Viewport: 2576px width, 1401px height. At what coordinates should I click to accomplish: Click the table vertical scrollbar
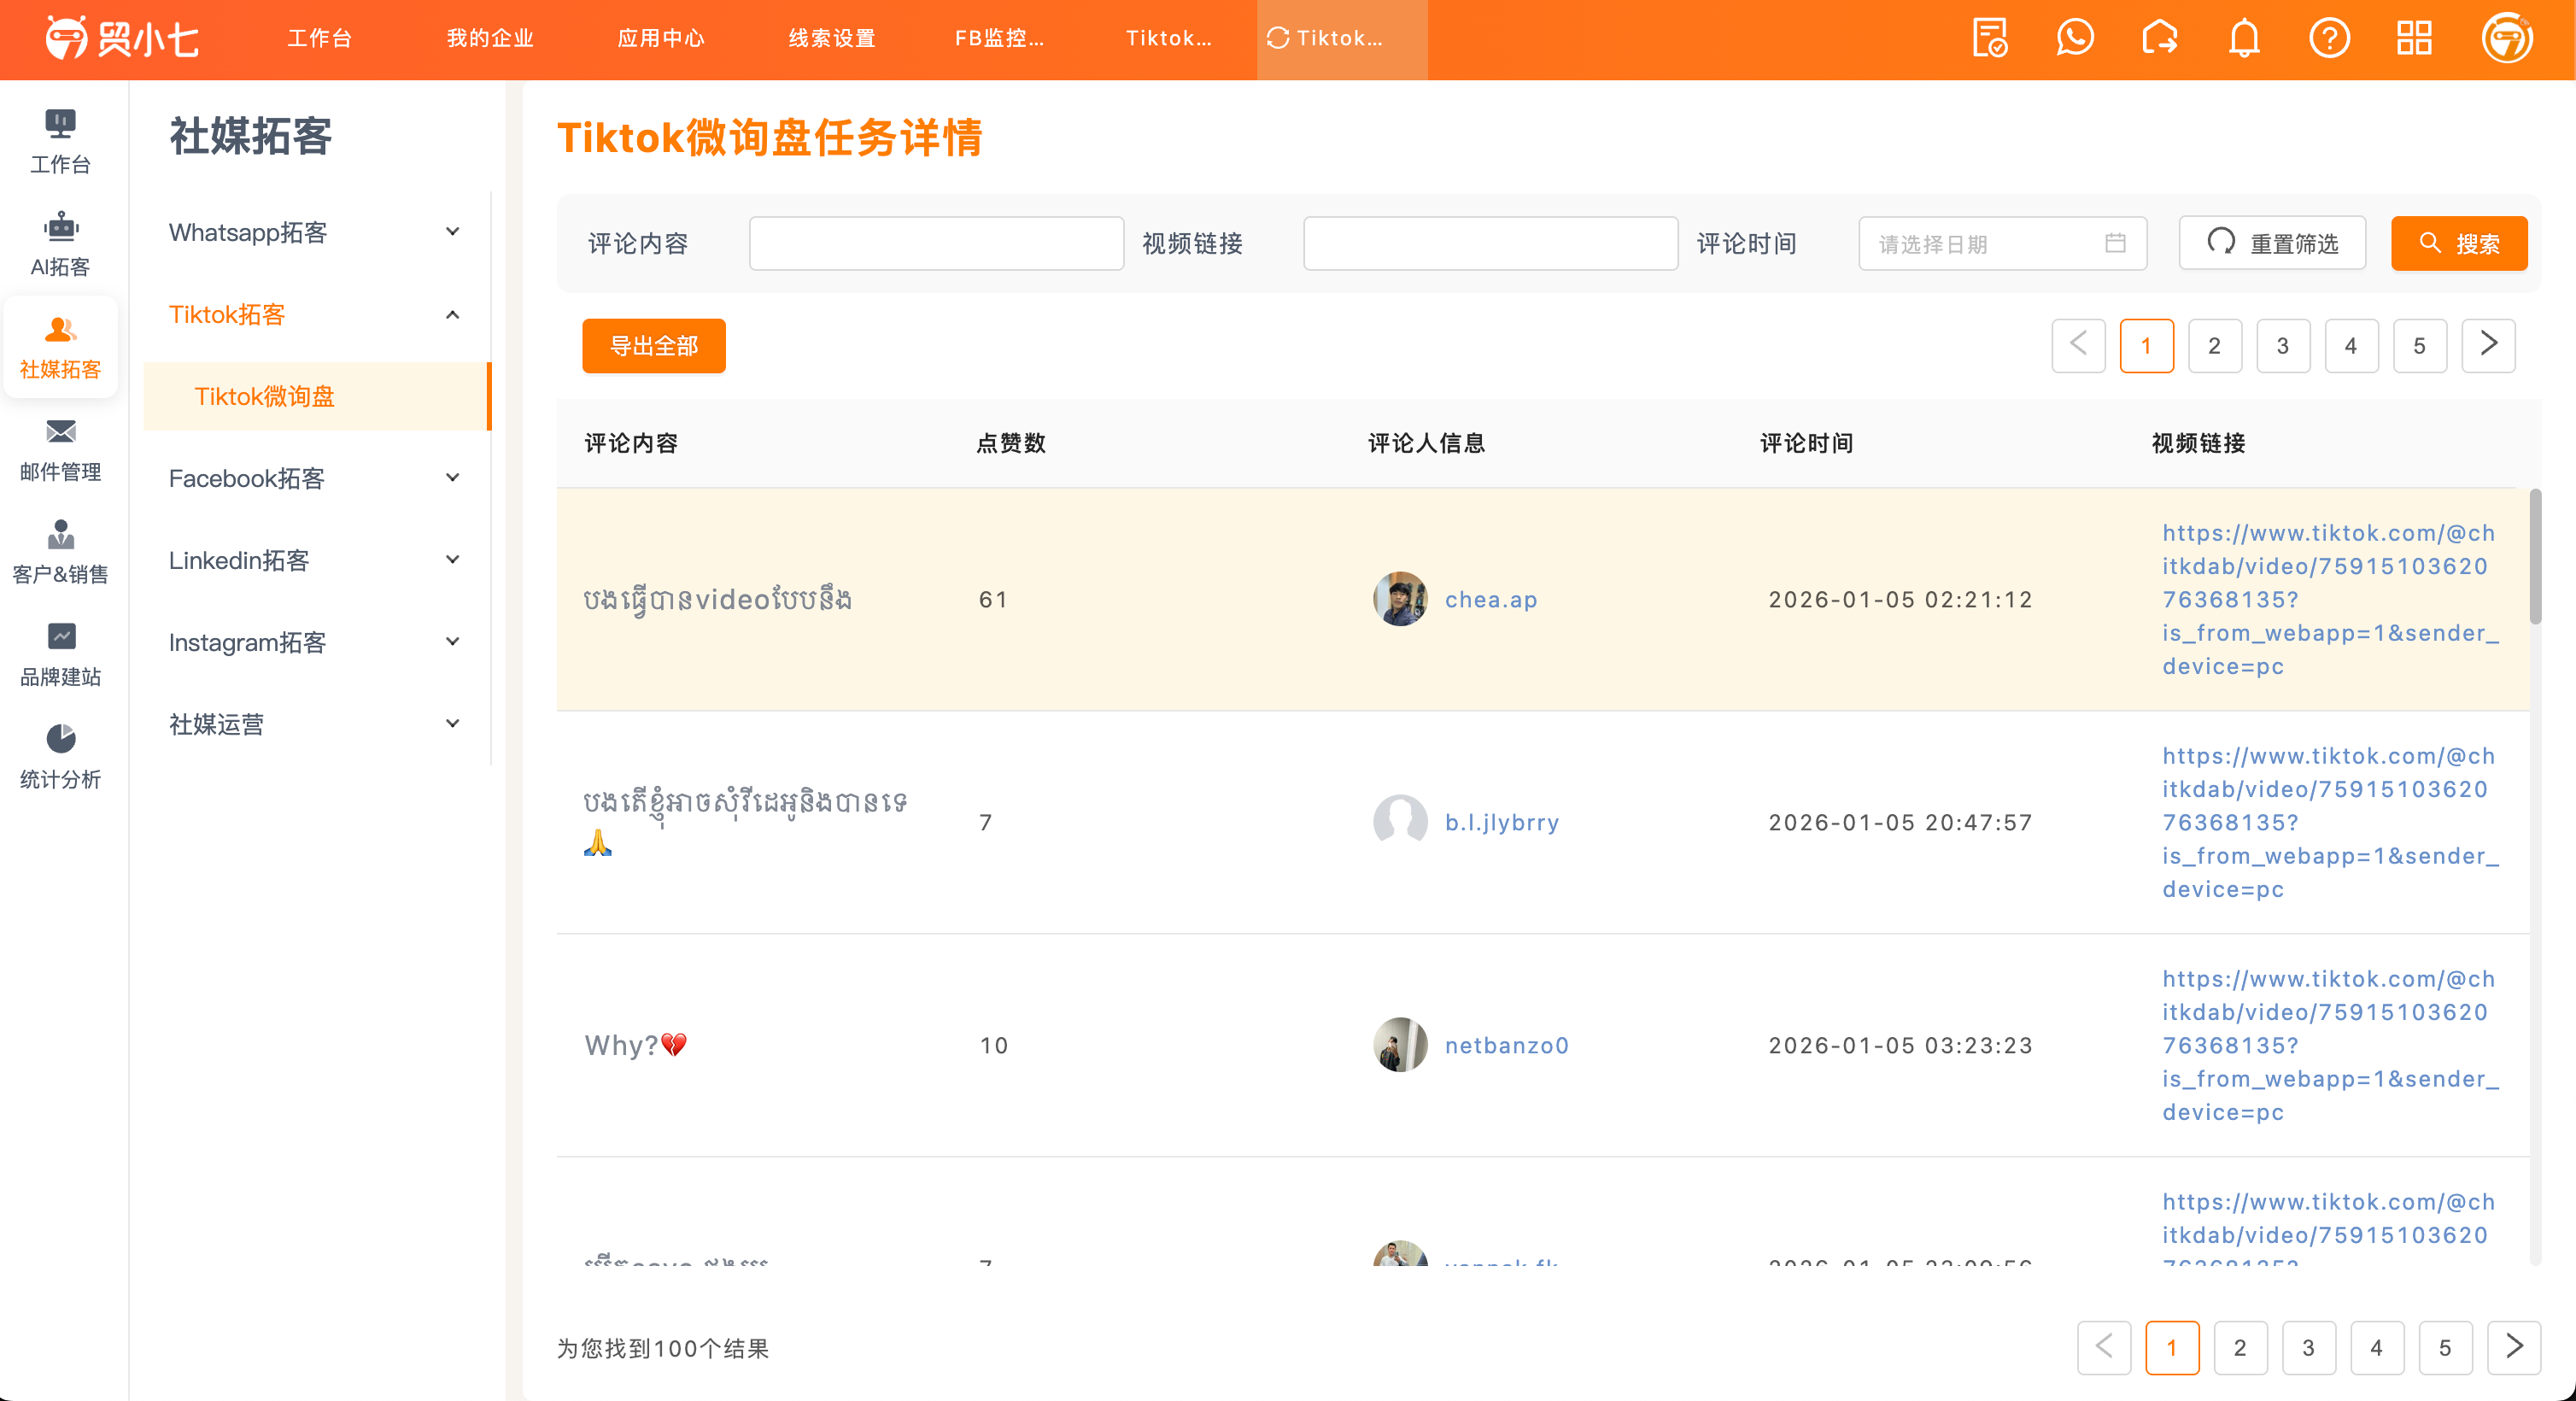[x=2535, y=556]
